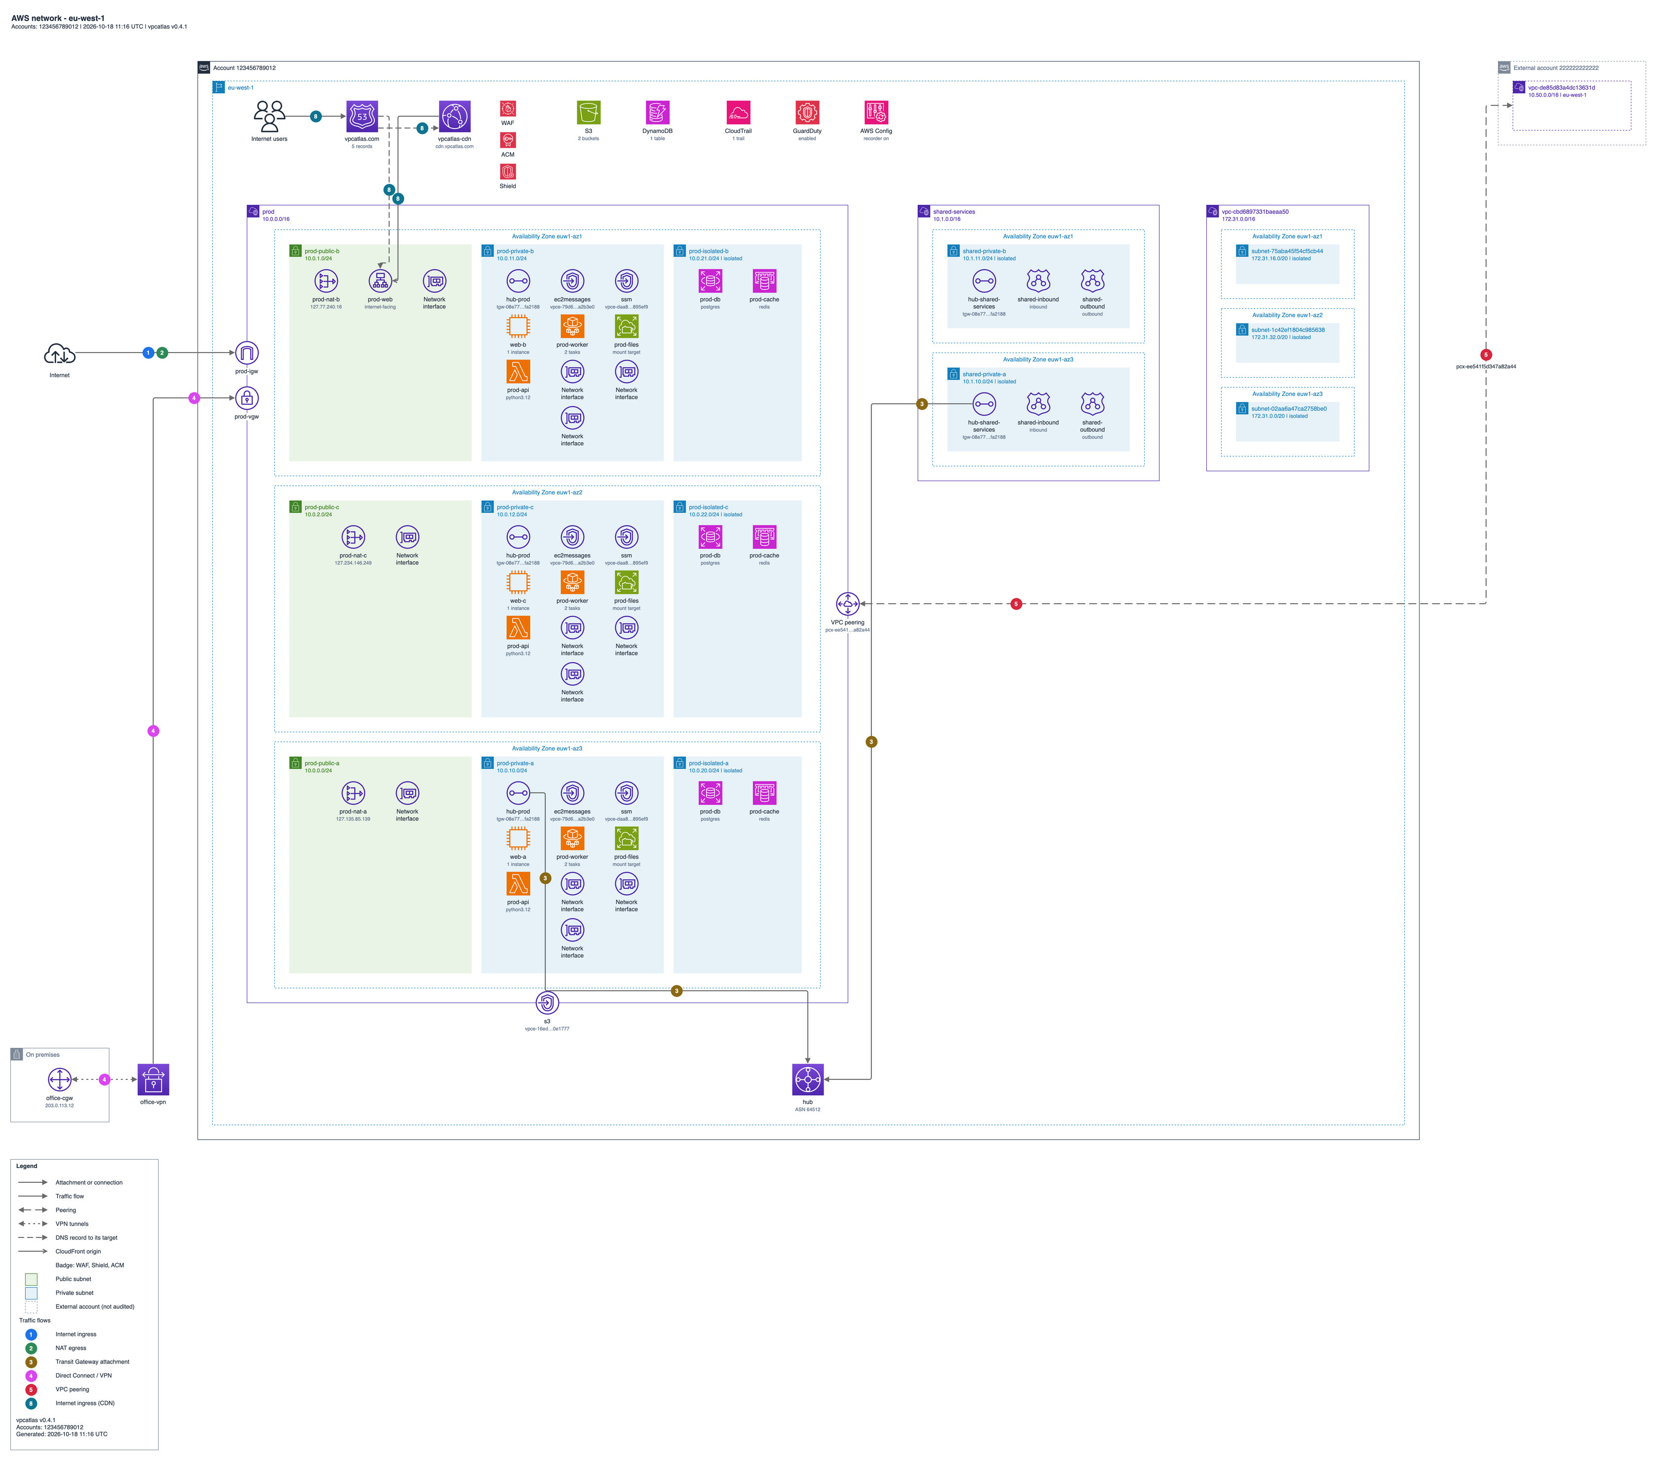Select the GuardDuty icon
The width and height of the screenshot is (1657, 1461).
807,113
